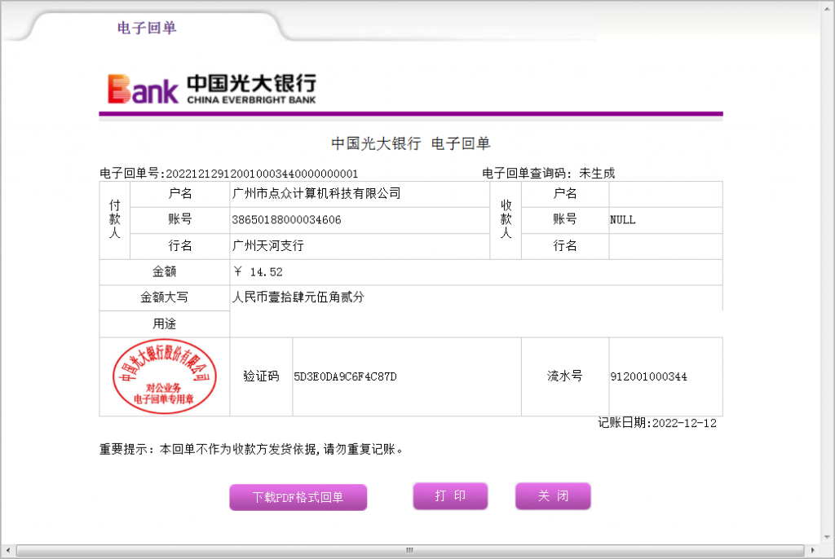
Task: Click the 记账日期 2022-12-12 text
Action: tap(657, 423)
